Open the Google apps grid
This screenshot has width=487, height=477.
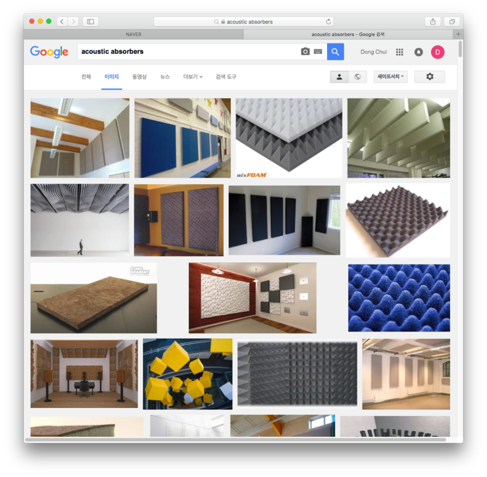[x=399, y=52]
